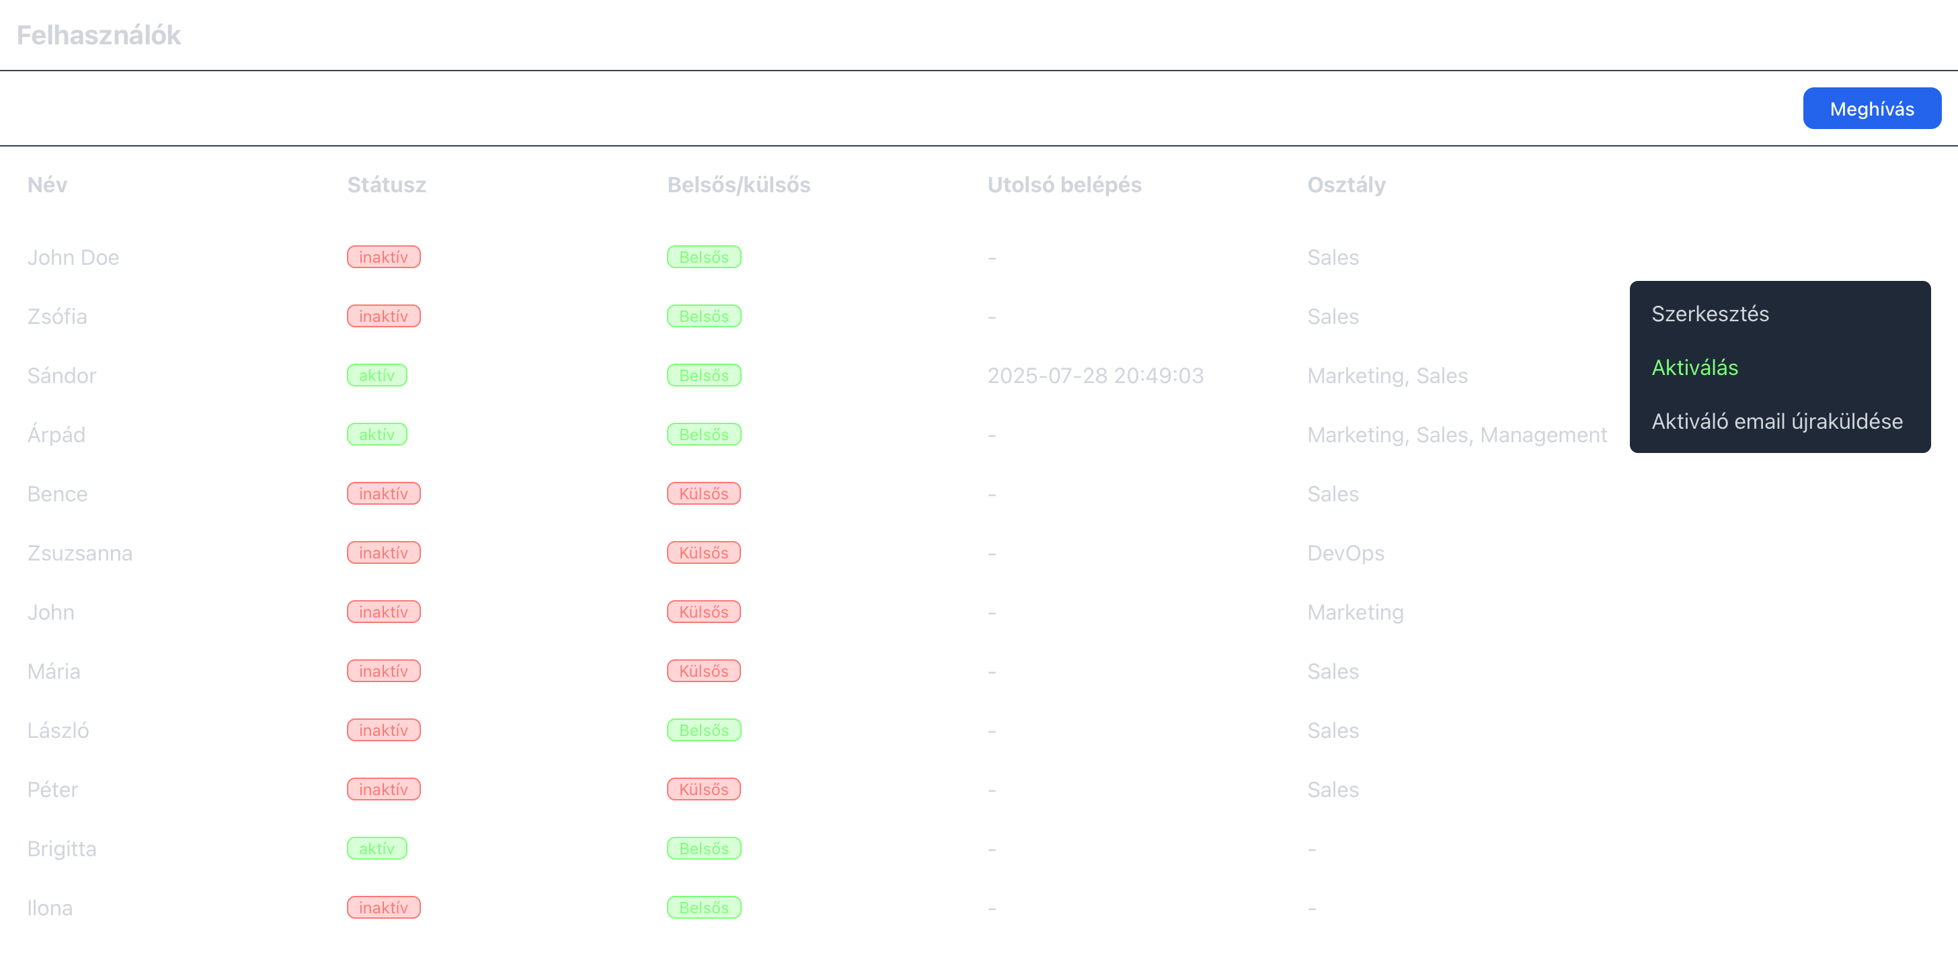Click the name Árpád in the list
The image size is (1958, 953).
[x=56, y=435]
